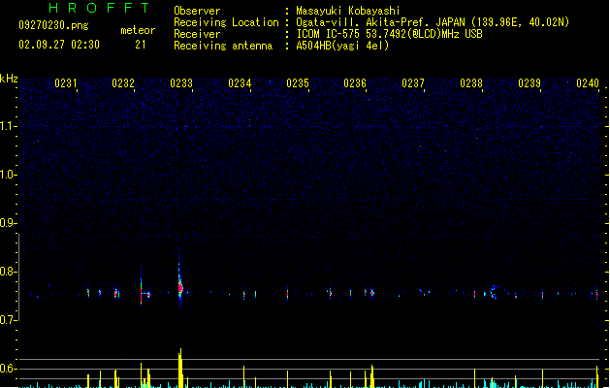
Task: Click the 0.9 kHz frequency label
Action: (x=8, y=223)
